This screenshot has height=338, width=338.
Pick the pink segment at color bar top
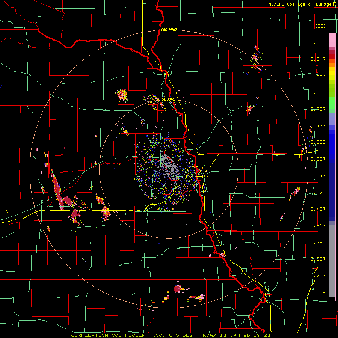332,40
